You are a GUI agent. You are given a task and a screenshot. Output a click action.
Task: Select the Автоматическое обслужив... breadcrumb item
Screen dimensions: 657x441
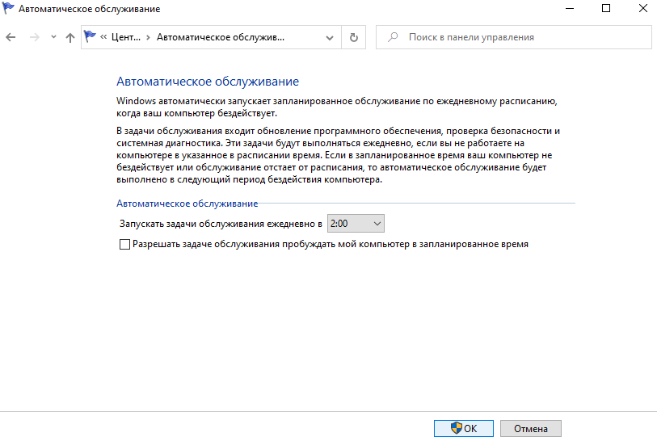pos(220,37)
